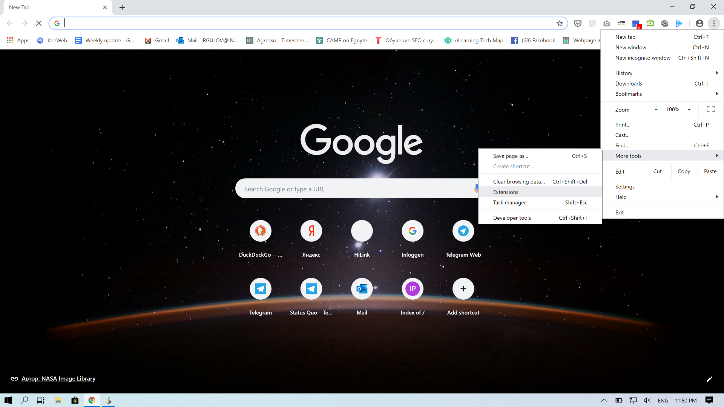Click the profile avatar icon

click(699, 23)
